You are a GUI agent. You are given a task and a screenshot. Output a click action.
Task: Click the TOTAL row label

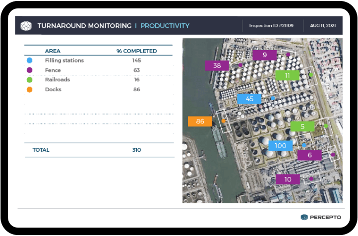41,150
